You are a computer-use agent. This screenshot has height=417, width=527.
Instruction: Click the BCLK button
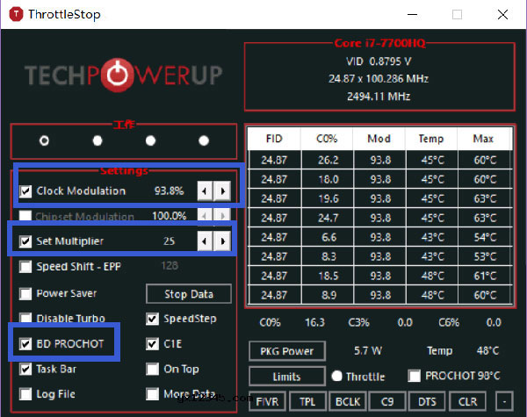pyautogui.click(x=347, y=403)
